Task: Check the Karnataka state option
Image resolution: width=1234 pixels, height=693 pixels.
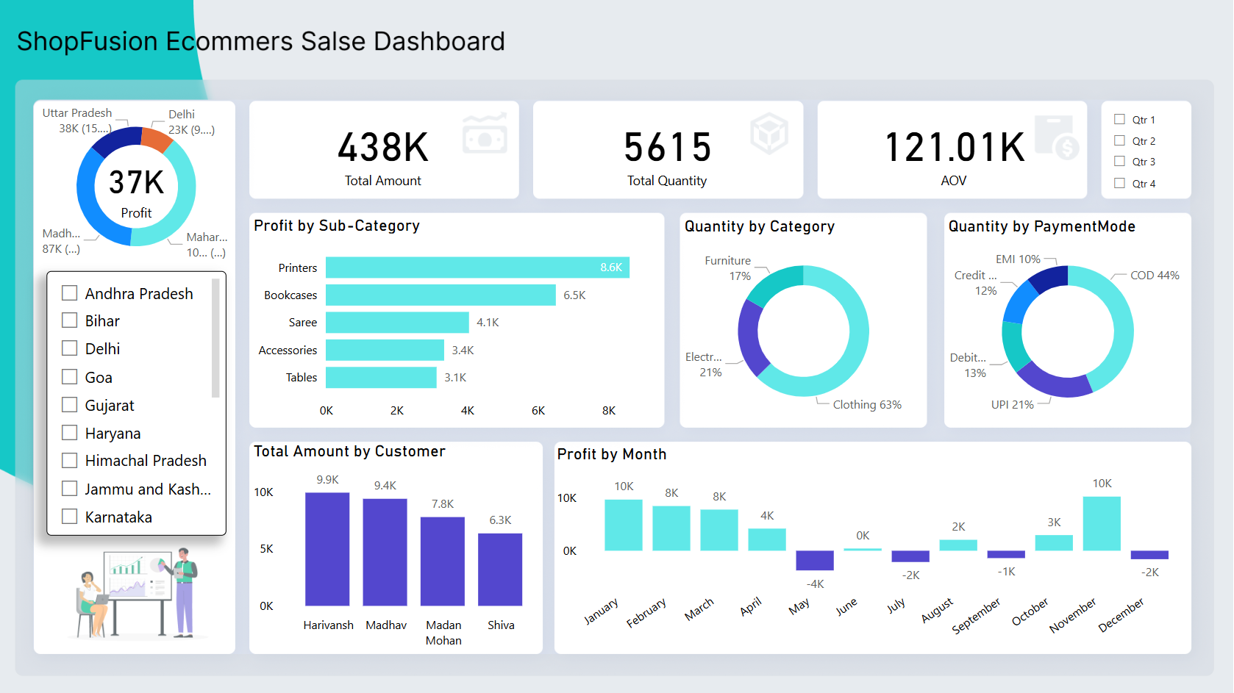Action: 70,517
